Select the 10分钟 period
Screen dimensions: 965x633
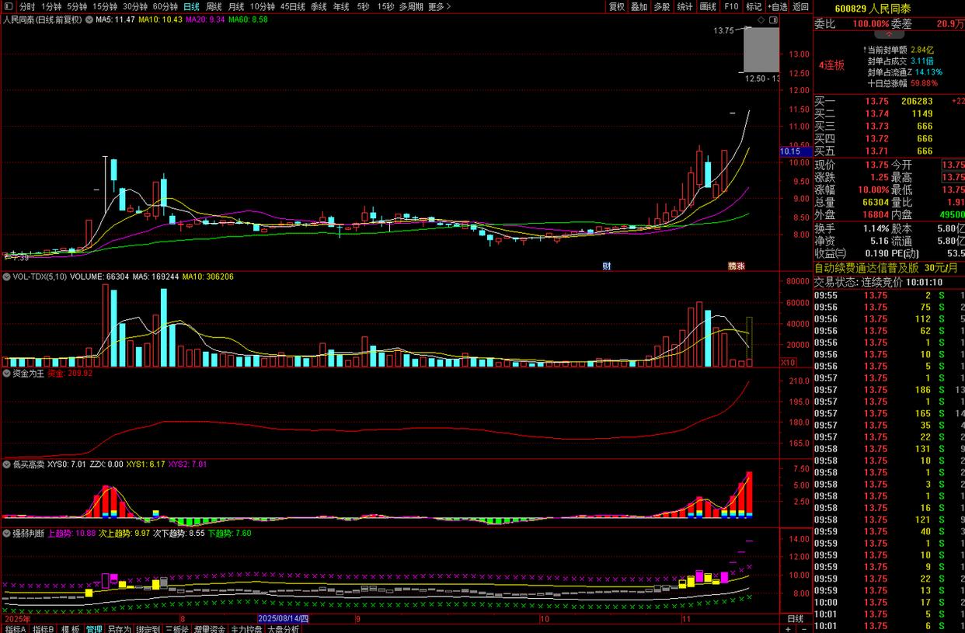point(262,6)
